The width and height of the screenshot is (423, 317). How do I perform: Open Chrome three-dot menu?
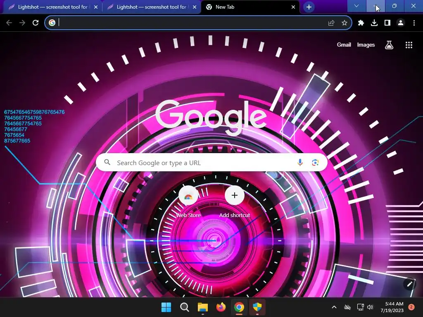tap(414, 23)
